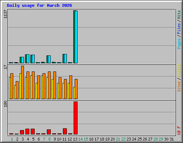Screen dimensions: 183x143
Task: Click day label 25 on the x-axis
Action: [139, 139]
